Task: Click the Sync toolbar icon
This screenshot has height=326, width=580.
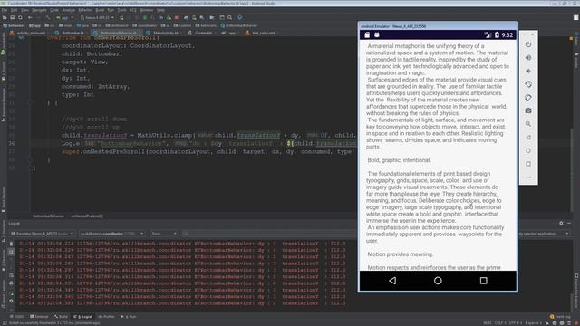Action: [x=20, y=18]
